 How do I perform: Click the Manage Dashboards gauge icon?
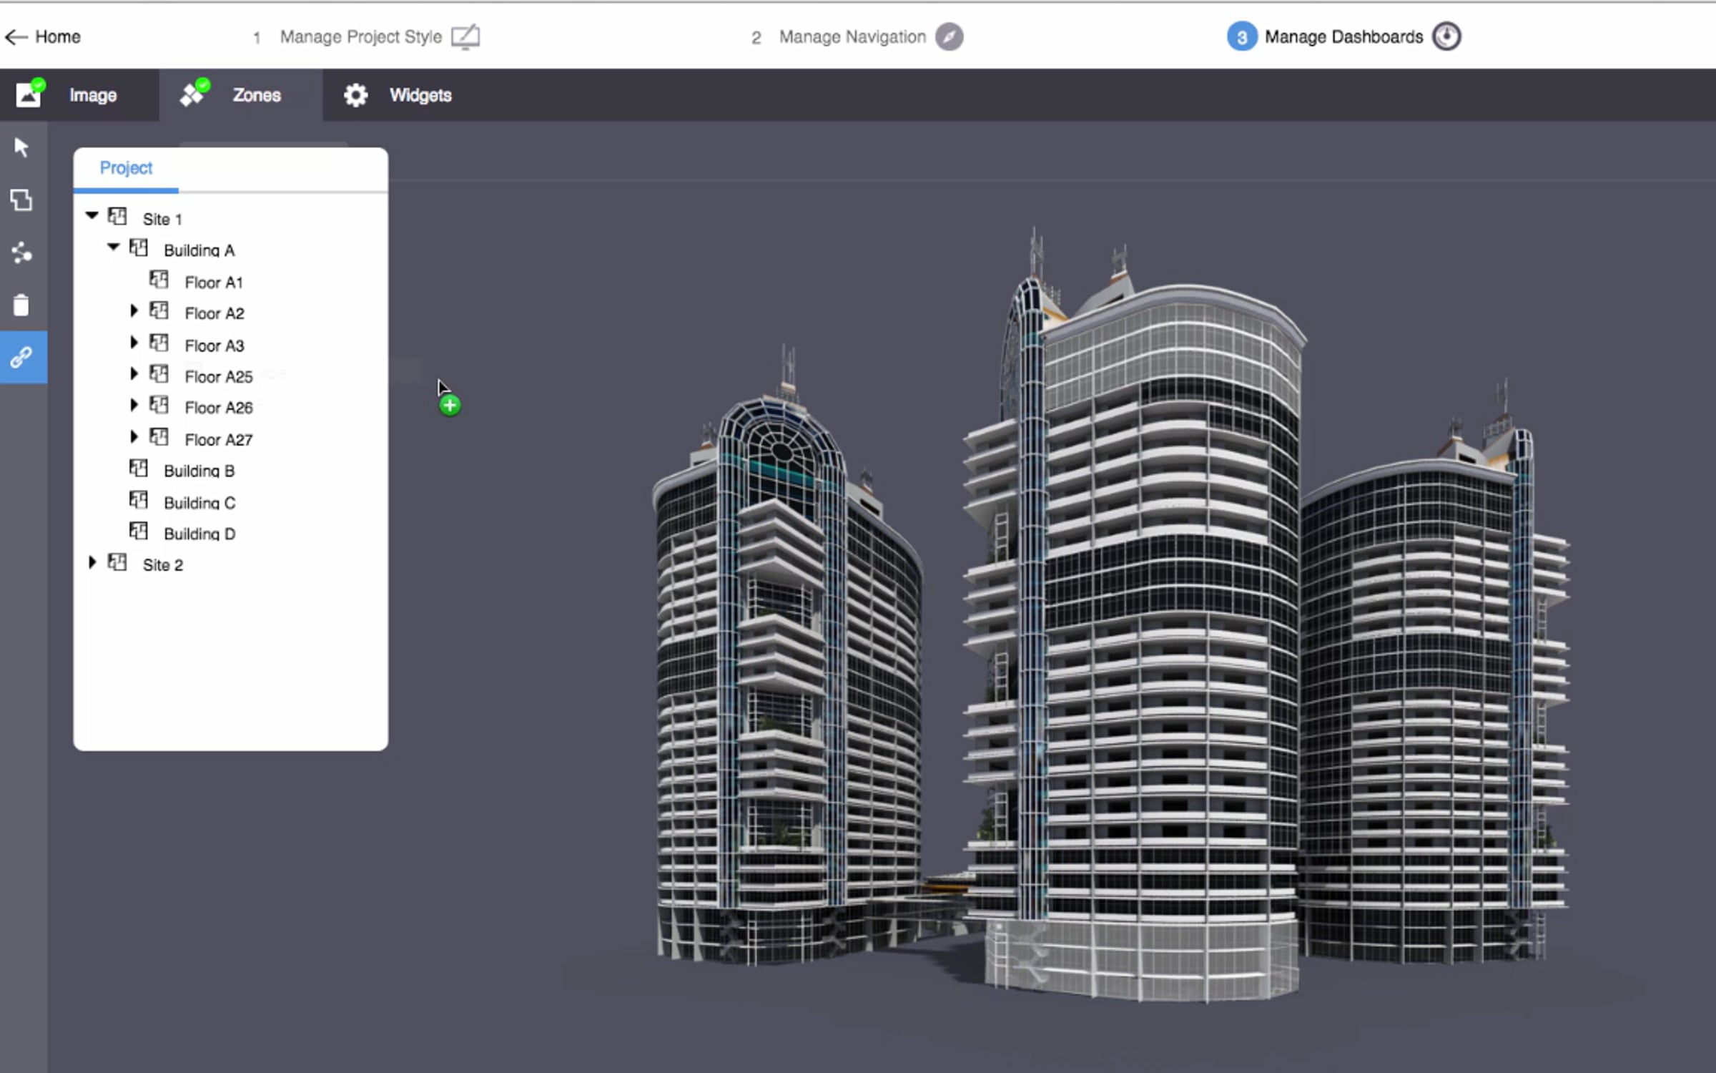[x=1446, y=36]
